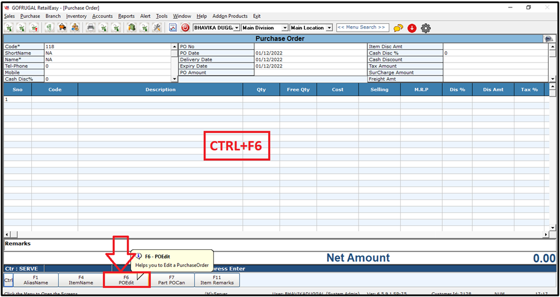Click the cart icon with red mark
Screen dimensions: 560x297
click(x=34, y=27)
